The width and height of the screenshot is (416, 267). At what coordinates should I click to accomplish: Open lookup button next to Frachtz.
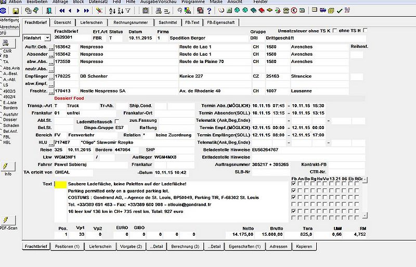pos(51,92)
